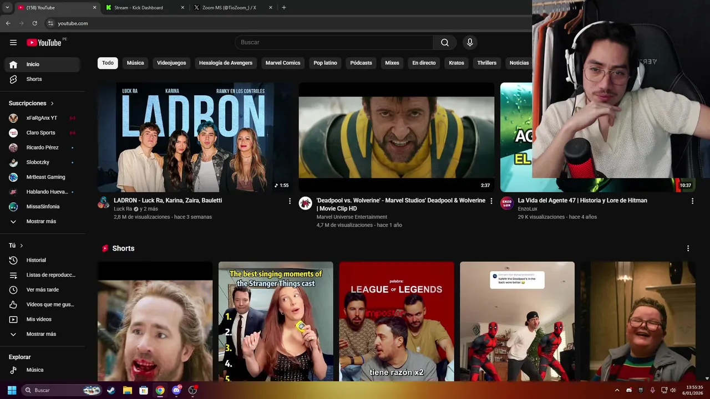Open the YouTube hamburger guide menu
Image resolution: width=710 pixels, height=399 pixels.
point(13,43)
